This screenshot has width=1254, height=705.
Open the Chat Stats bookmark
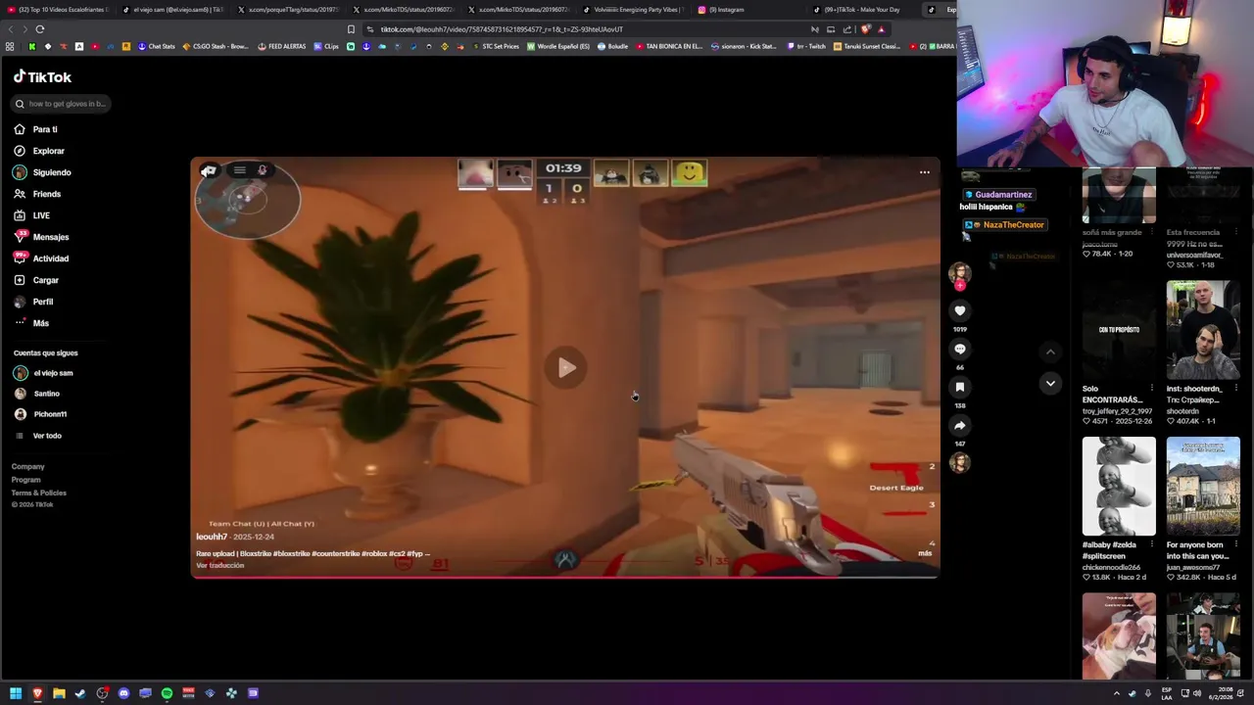(x=157, y=46)
